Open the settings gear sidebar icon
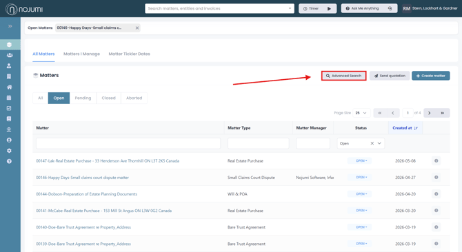462x252 pixels. coord(9,151)
